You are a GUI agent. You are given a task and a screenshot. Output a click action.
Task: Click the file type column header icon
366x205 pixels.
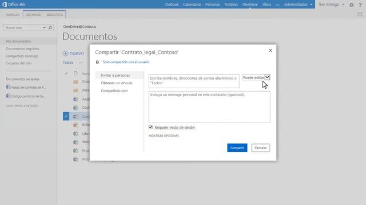75,73
